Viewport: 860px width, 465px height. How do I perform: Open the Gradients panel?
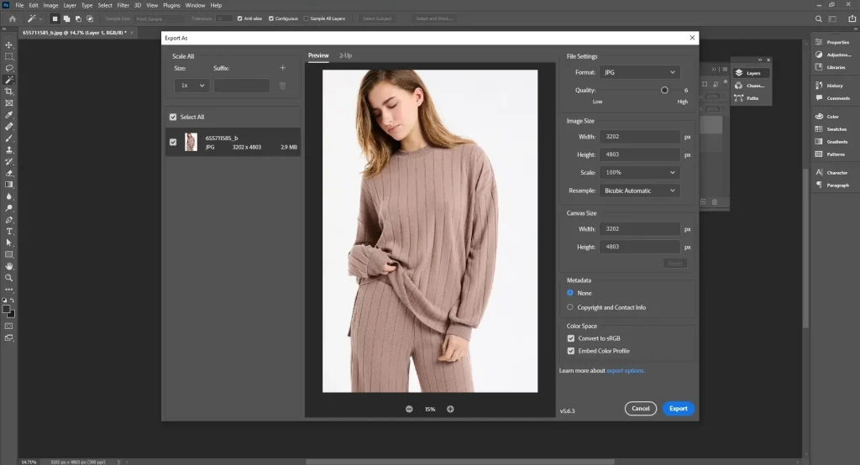(x=831, y=142)
